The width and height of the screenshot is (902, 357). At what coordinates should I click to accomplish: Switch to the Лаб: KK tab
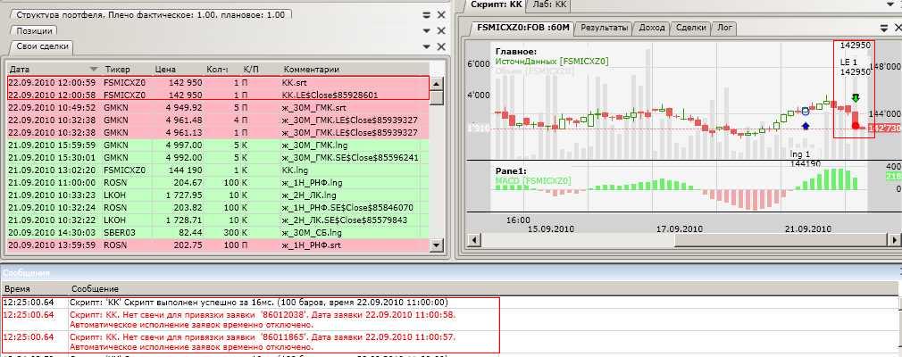549,4
